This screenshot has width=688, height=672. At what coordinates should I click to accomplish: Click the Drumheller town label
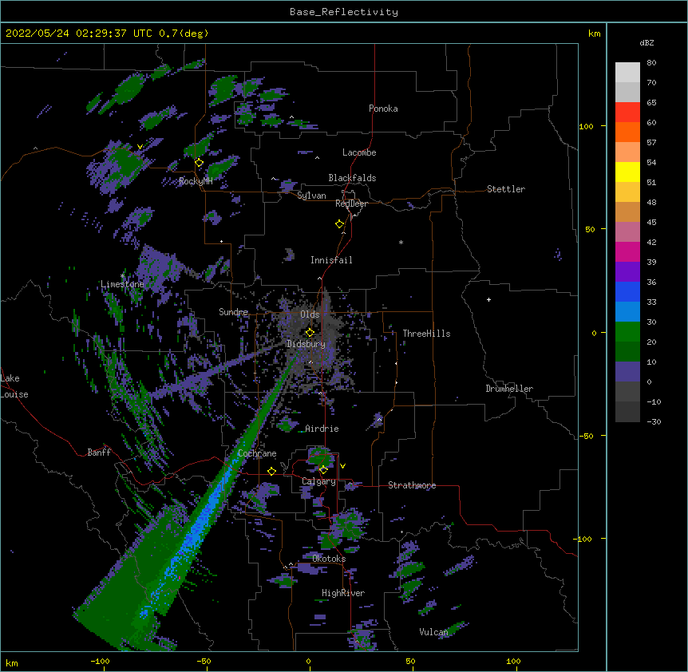509,389
